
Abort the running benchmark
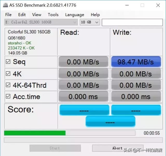pos(118,148)
